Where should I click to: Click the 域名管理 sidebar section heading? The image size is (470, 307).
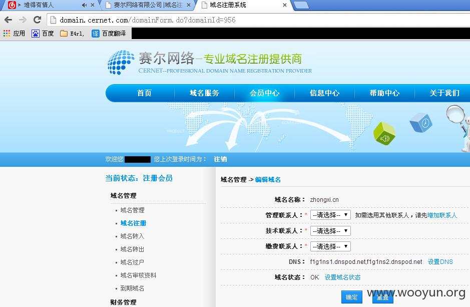[123, 196]
